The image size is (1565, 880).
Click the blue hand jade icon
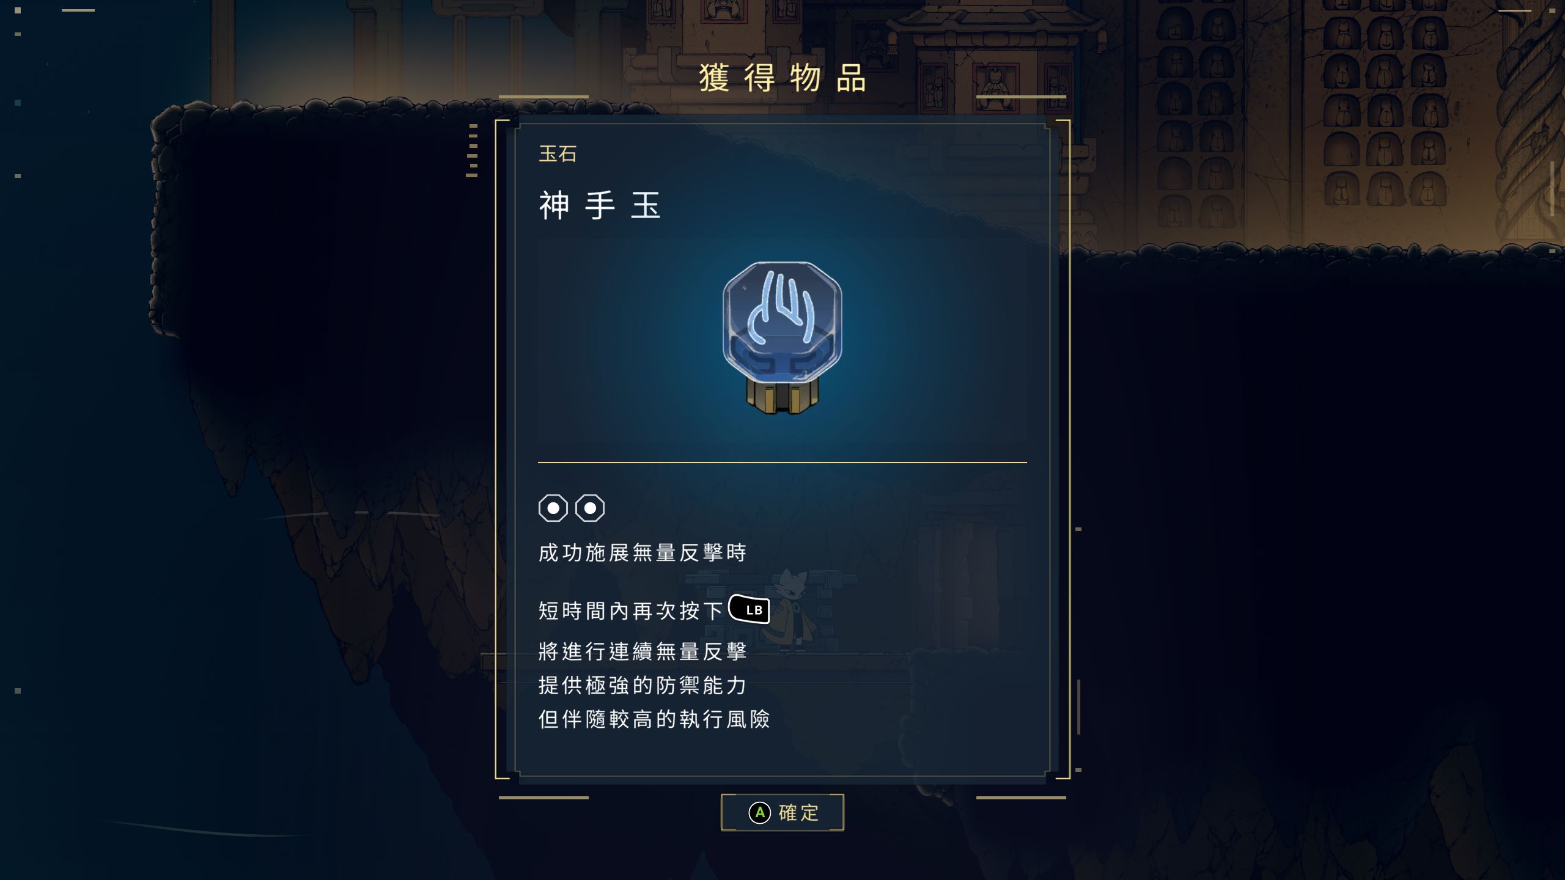tap(782, 337)
